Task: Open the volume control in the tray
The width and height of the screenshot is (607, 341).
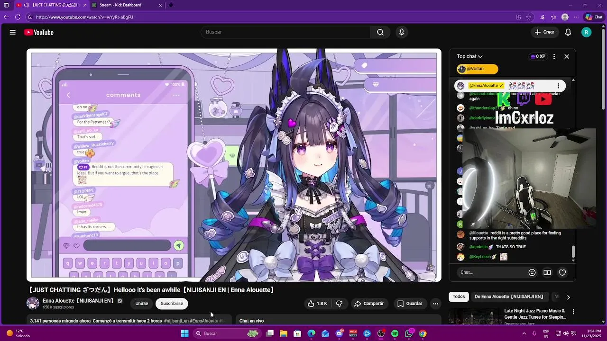Action: click(x=566, y=334)
